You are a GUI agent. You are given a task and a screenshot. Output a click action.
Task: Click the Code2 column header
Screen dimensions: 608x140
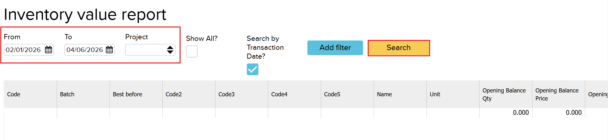coord(174,94)
